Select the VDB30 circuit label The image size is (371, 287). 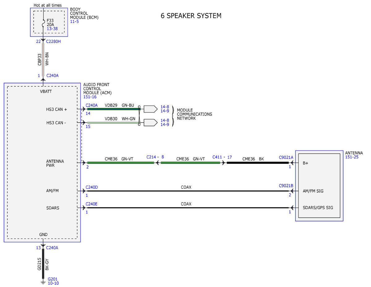111,119
